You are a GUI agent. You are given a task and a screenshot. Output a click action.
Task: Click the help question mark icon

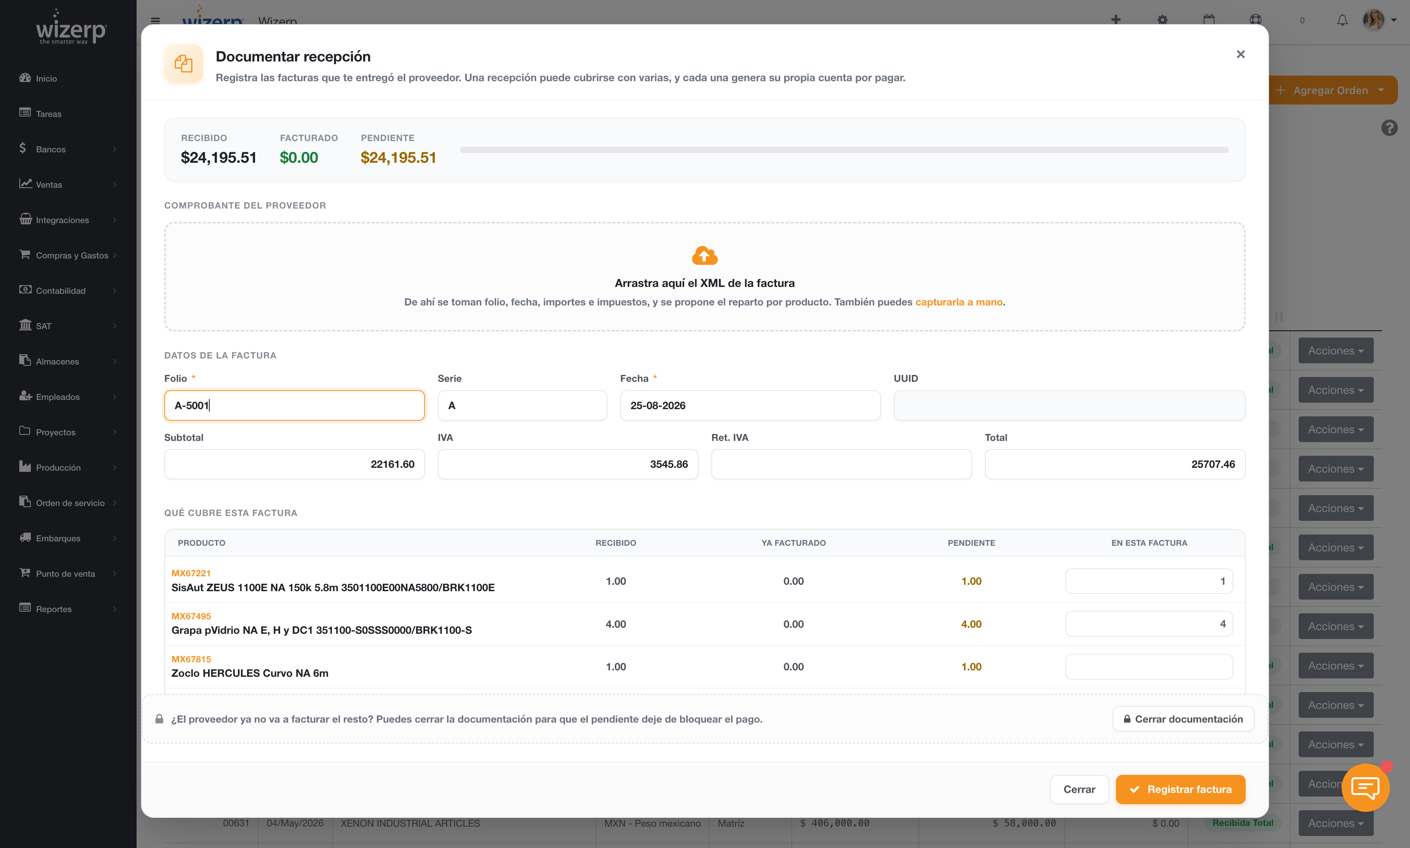(1389, 127)
